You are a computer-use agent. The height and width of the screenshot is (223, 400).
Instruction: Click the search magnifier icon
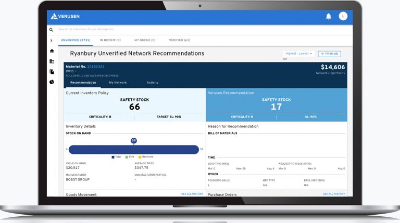tap(51, 30)
